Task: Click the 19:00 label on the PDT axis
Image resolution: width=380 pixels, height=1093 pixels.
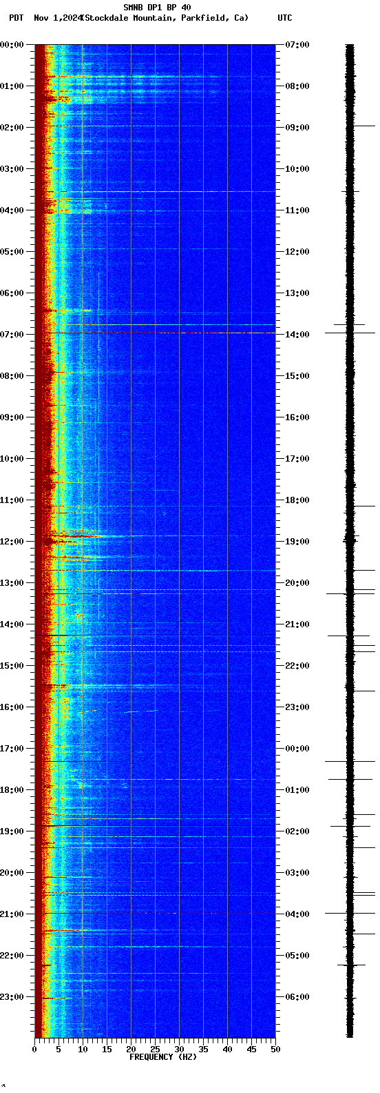Action: [x=12, y=831]
